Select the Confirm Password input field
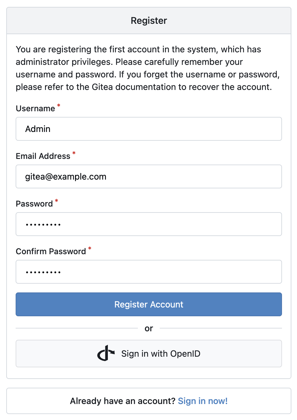Viewport: 297px width, 420px height. tap(148, 272)
